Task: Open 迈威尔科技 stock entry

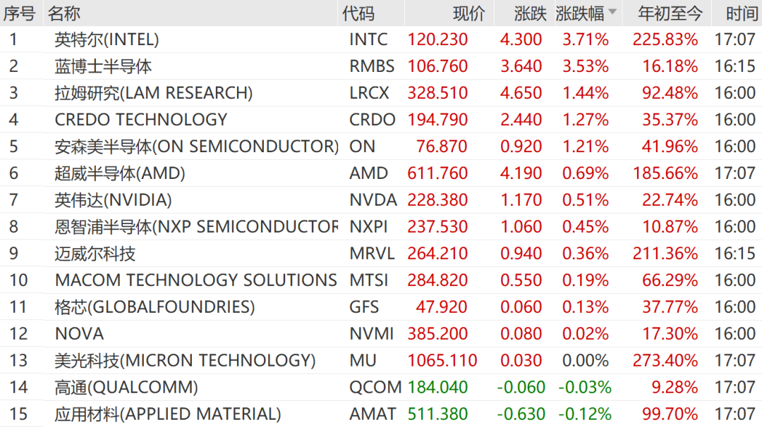Action: click(95, 253)
